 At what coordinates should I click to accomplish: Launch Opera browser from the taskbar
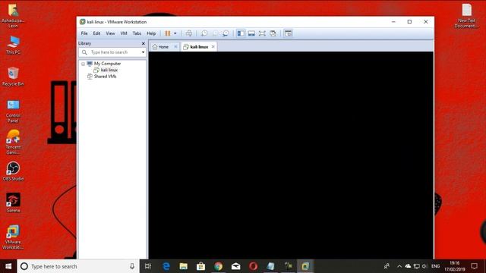click(x=253, y=266)
